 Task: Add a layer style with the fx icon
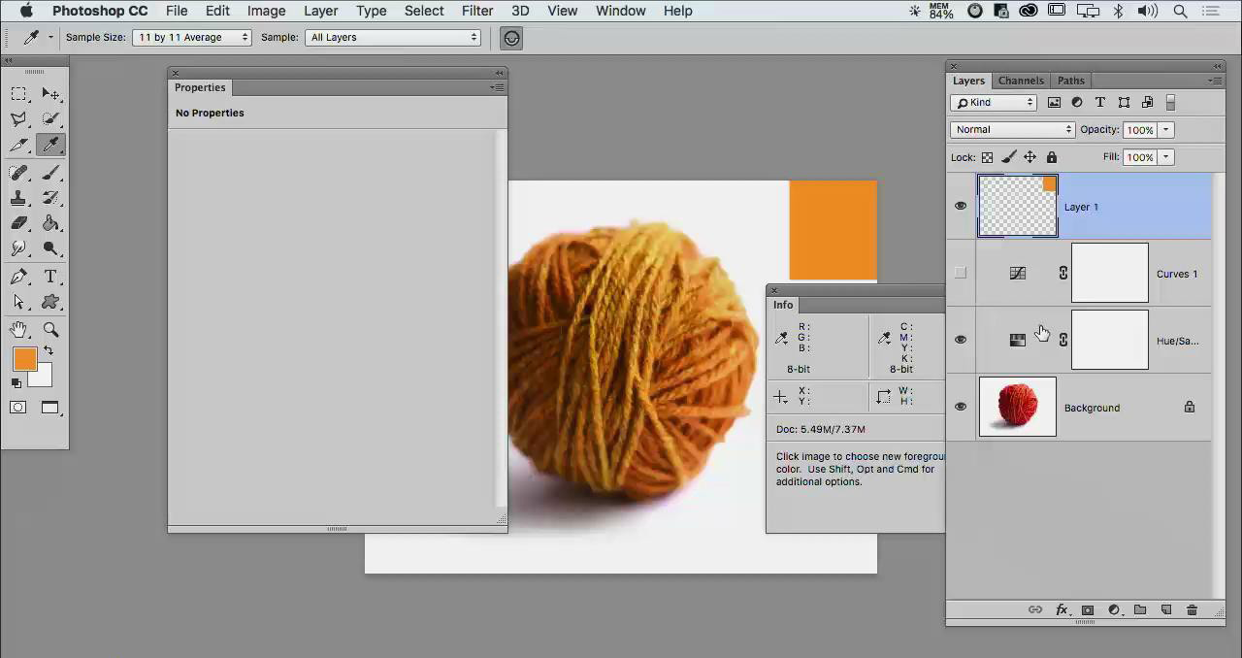click(x=1062, y=609)
